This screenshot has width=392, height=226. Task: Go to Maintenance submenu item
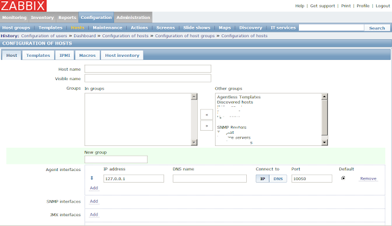pos(108,27)
